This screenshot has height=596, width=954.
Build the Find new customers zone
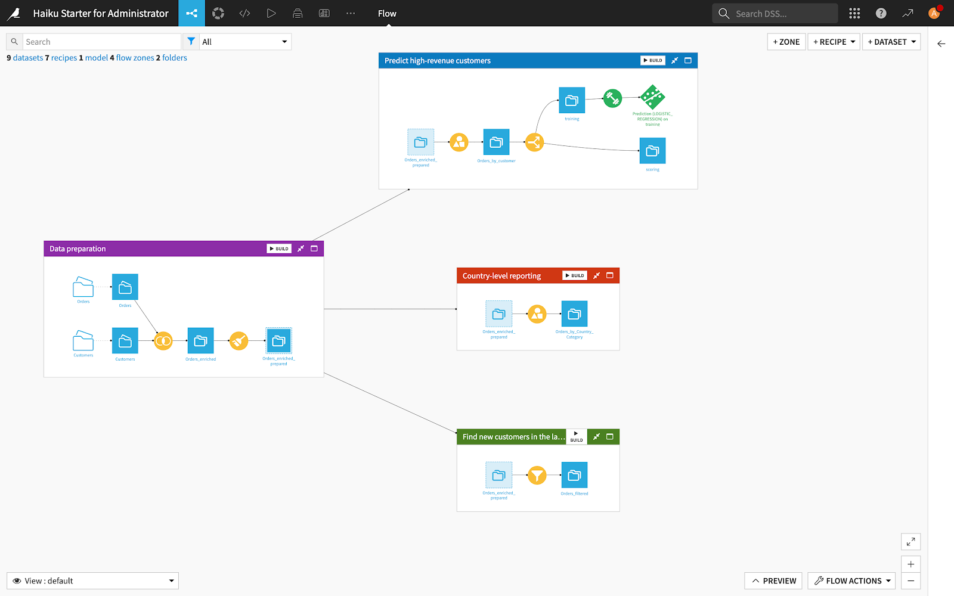pos(576,437)
